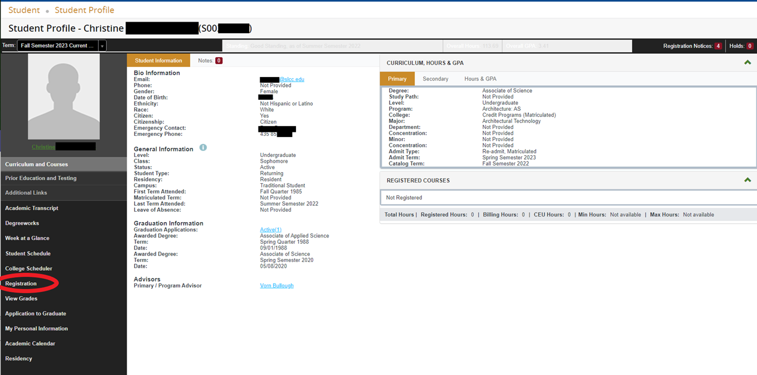
Task: Open the Hours & GPA tab
Action: (x=480, y=79)
